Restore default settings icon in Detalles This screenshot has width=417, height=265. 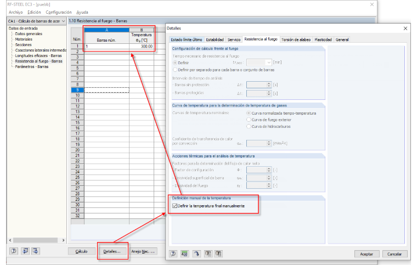coord(196,253)
